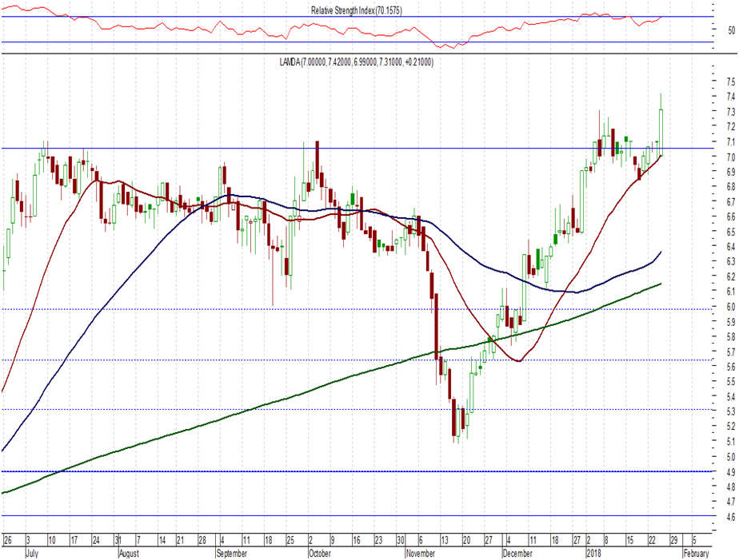This screenshot has width=739, height=560.
Task: Click the 5.0 price axis label
Action: (730, 456)
